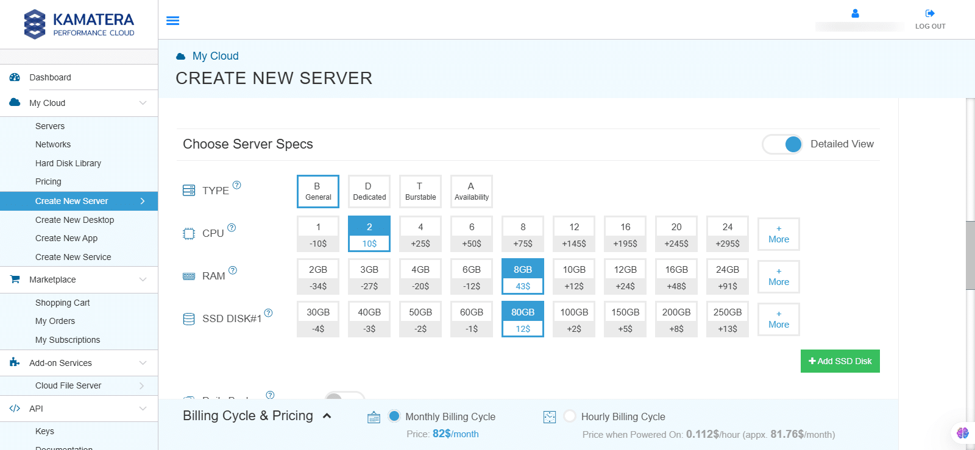Collapse the My Cloud sidebar section

click(x=143, y=103)
